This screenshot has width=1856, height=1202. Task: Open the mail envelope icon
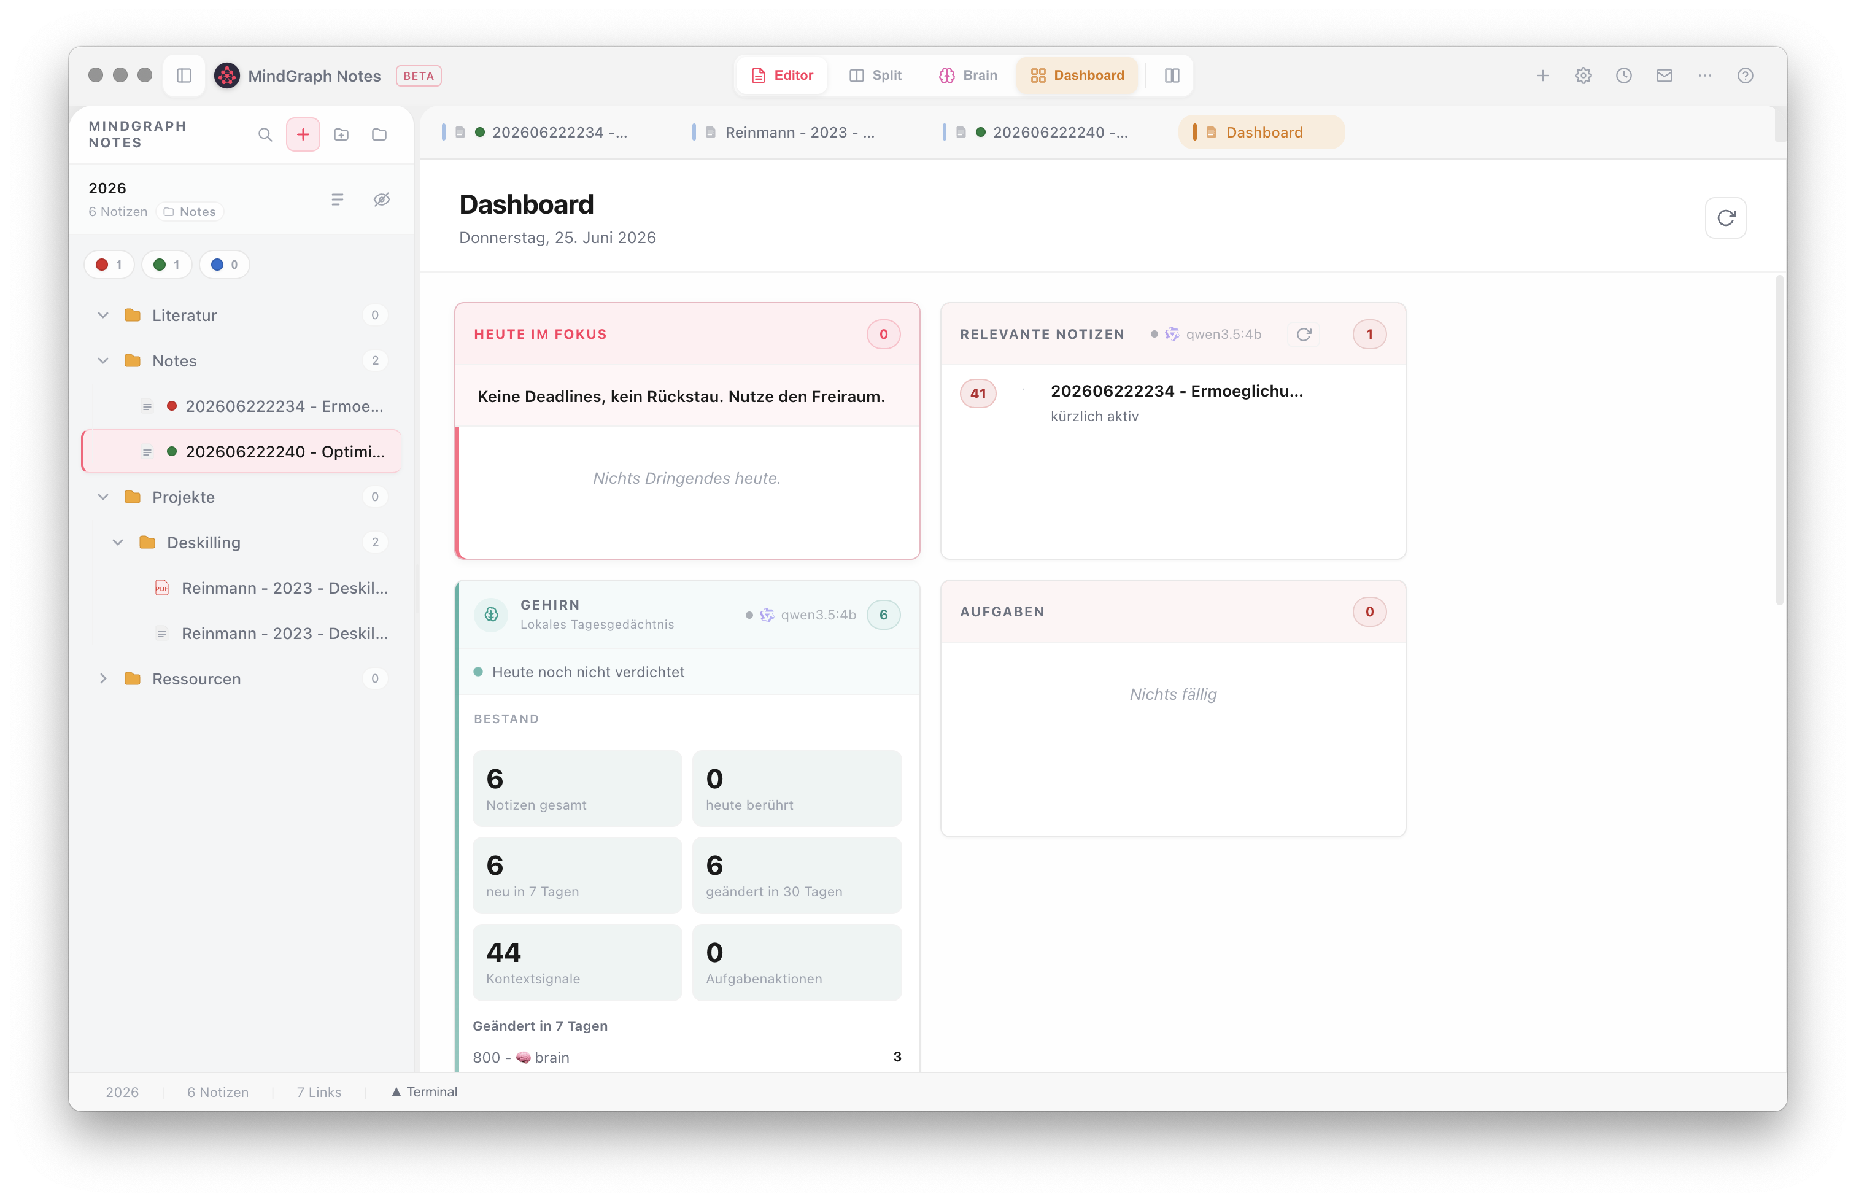[x=1664, y=76]
